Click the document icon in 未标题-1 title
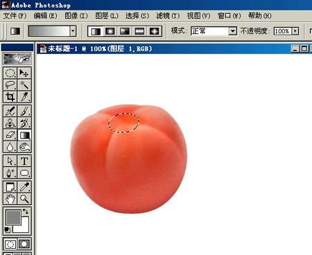 click(43, 49)
